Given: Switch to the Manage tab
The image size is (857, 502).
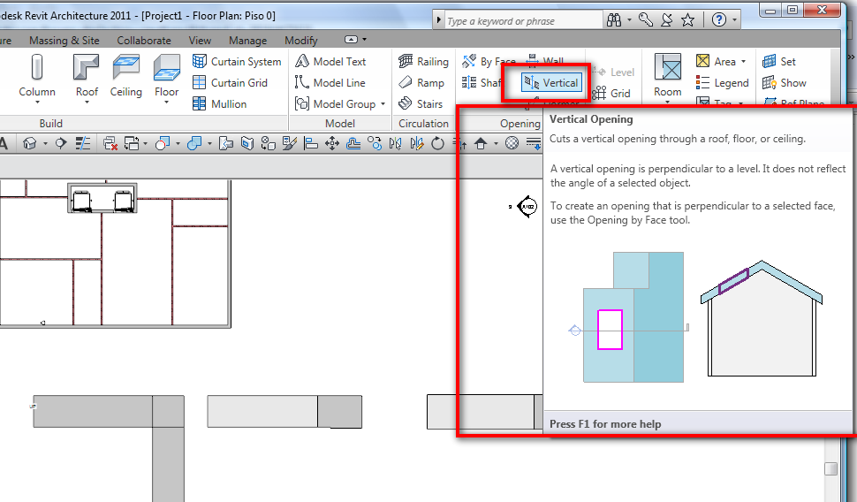Looking at the screenshot, I should [x=247, y=41].
